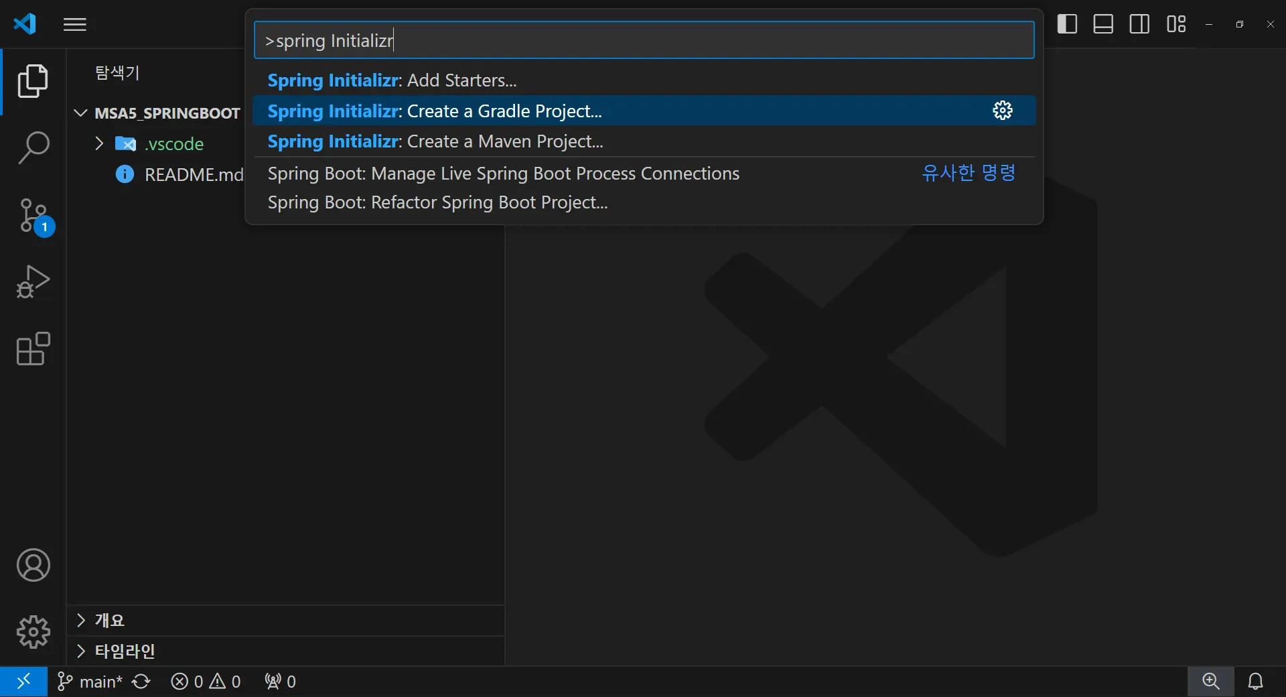Open the Search view in activity bar
The height and width of the screenshot is (697, 1286).
[x=33, y=148]
